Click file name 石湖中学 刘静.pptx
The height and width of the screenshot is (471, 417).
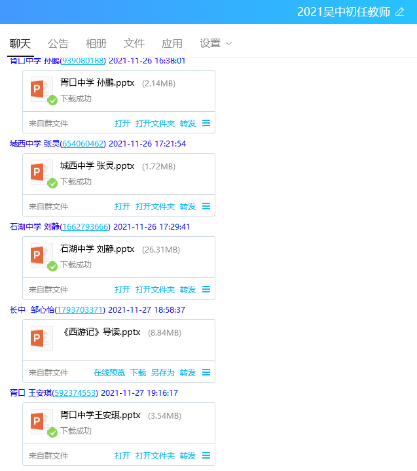tap(97, 249)
